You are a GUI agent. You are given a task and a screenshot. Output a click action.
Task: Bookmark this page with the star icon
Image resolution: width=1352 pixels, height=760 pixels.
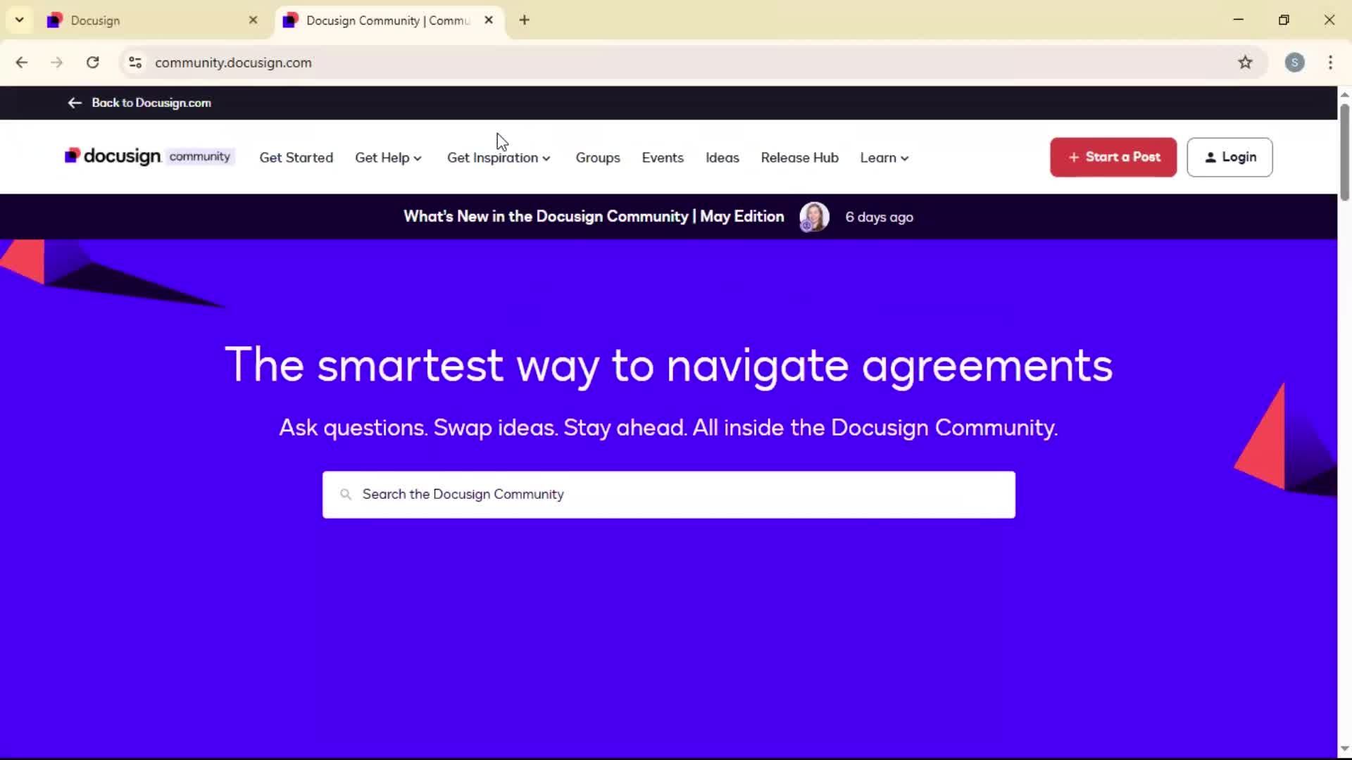point(1245,63)
